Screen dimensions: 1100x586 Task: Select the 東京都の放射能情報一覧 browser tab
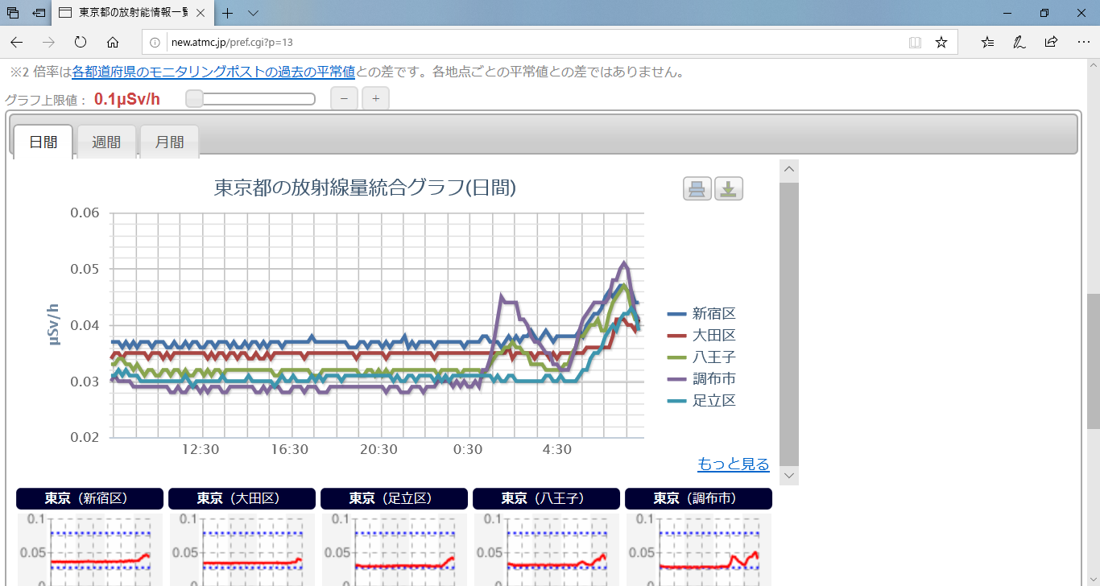[x=133, y=13]
